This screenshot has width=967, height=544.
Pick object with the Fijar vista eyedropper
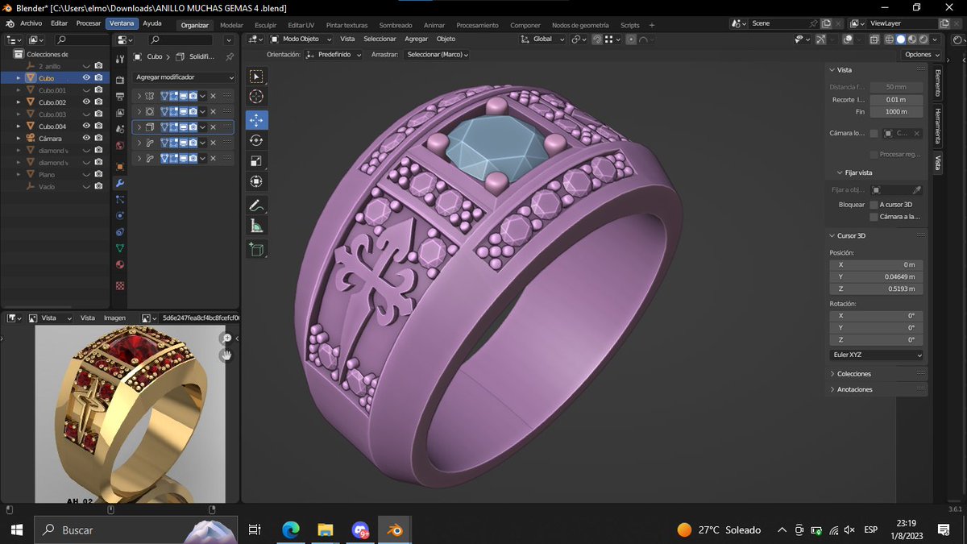[x=916, y=190]
